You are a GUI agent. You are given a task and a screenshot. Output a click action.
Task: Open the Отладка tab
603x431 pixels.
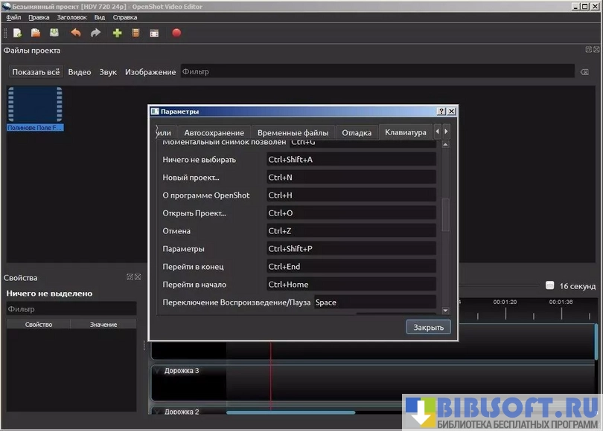pos(357,132)
